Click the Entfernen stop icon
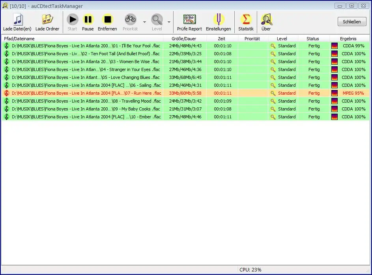 [x=107, y=19]
